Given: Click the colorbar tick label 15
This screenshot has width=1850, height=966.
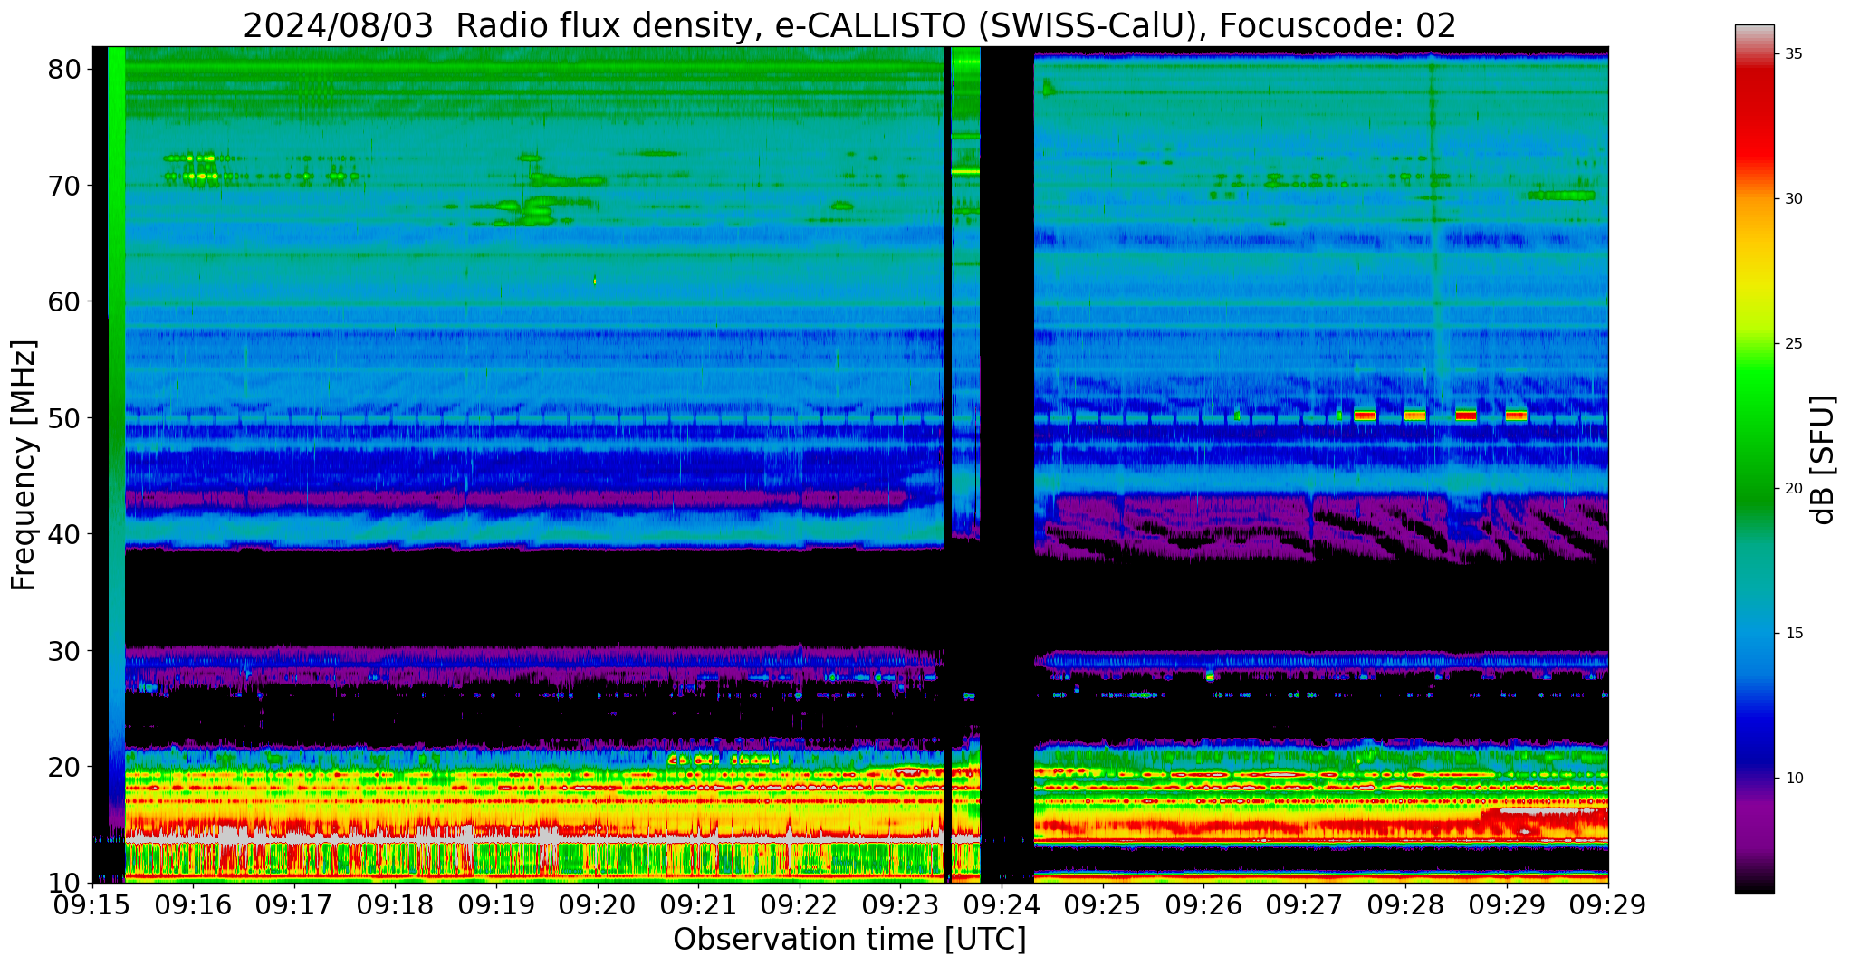Looking at the screenshot, I should click(1793, 634).
